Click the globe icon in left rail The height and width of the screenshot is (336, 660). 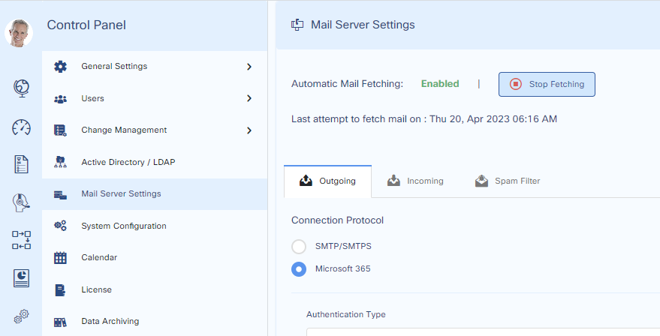[21, 88]
